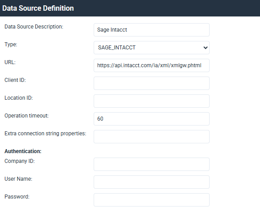
Task: Click the URL input field
Action: 152,65
